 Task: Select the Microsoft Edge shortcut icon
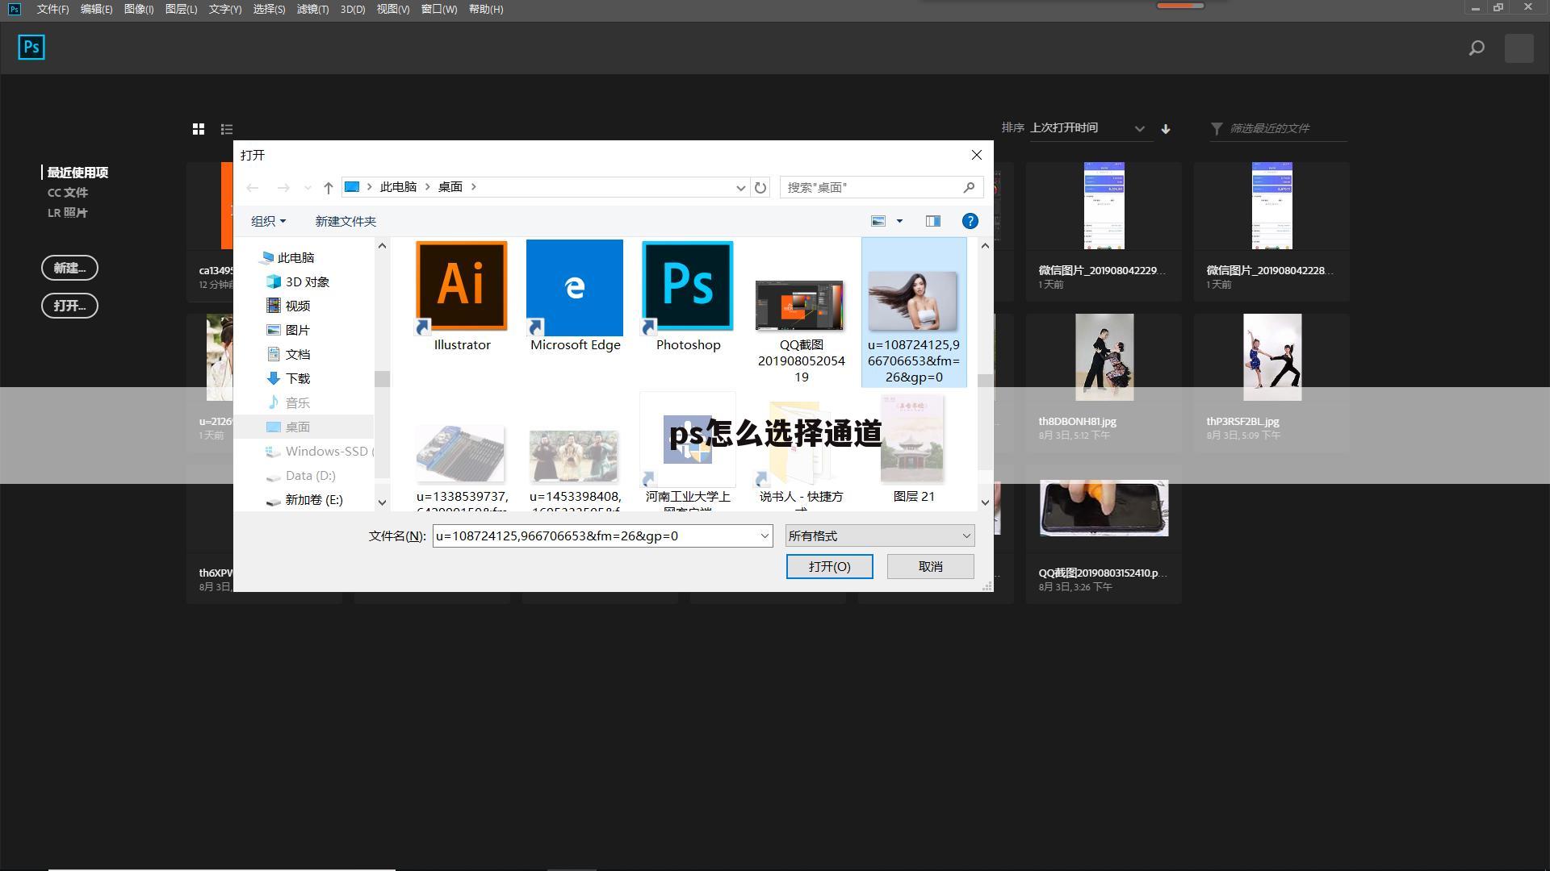[575, 287]
